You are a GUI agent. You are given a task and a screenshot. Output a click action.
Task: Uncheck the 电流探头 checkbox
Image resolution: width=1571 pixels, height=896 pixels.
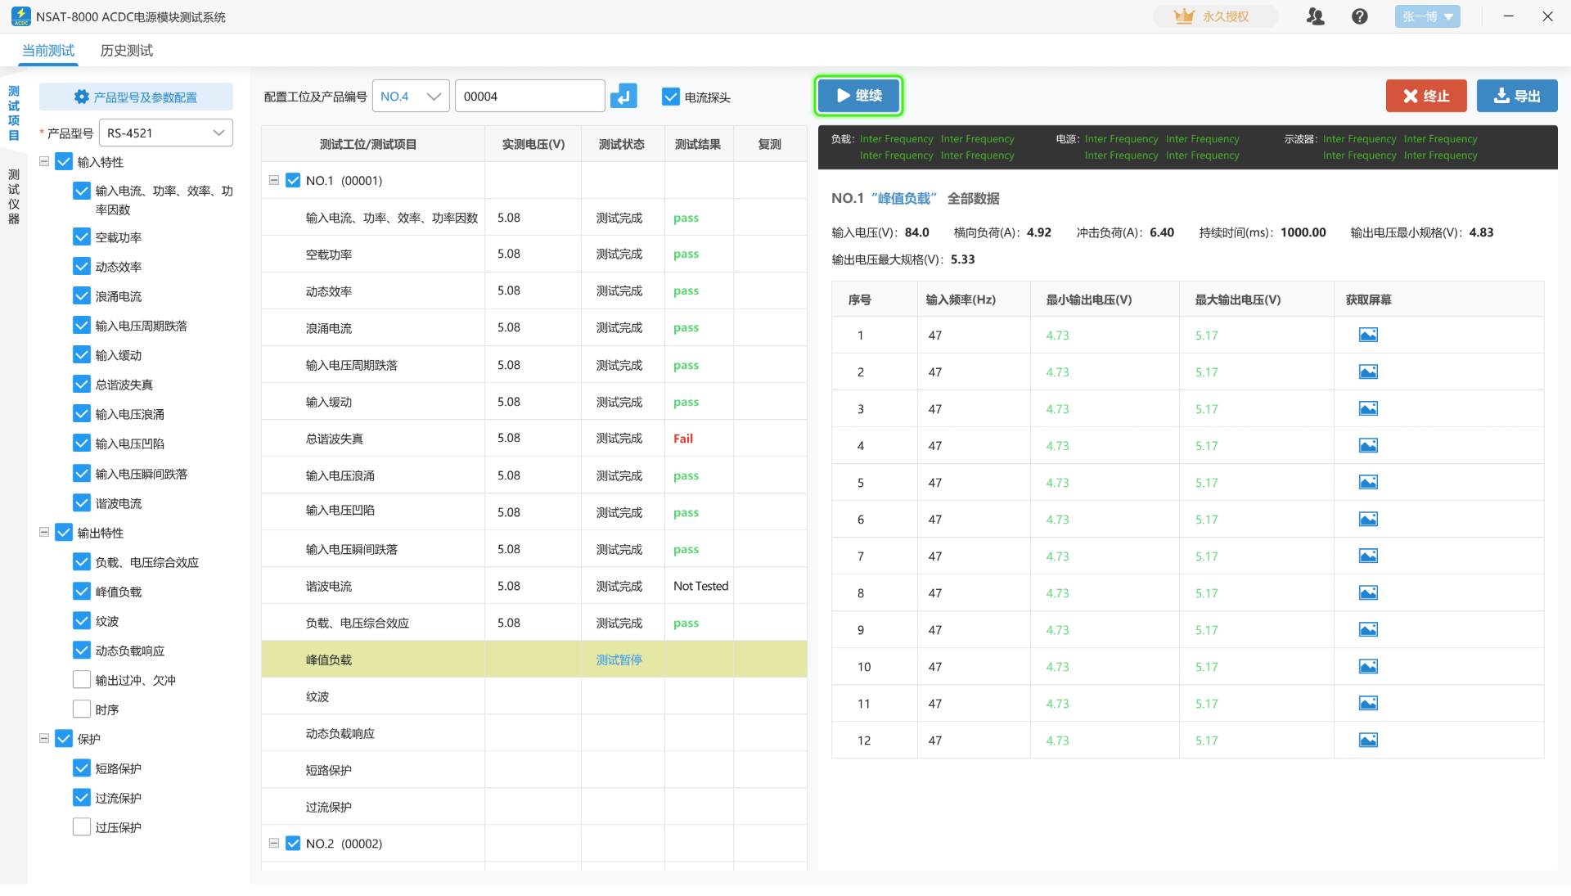coord(671,97)
